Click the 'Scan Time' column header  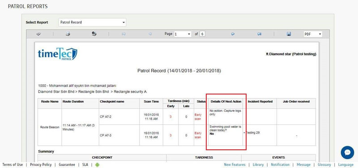coord(151,102)
